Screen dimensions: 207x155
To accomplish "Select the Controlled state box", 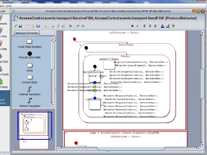I will click(95, 104).
